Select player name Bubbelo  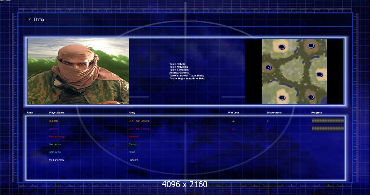54,121
